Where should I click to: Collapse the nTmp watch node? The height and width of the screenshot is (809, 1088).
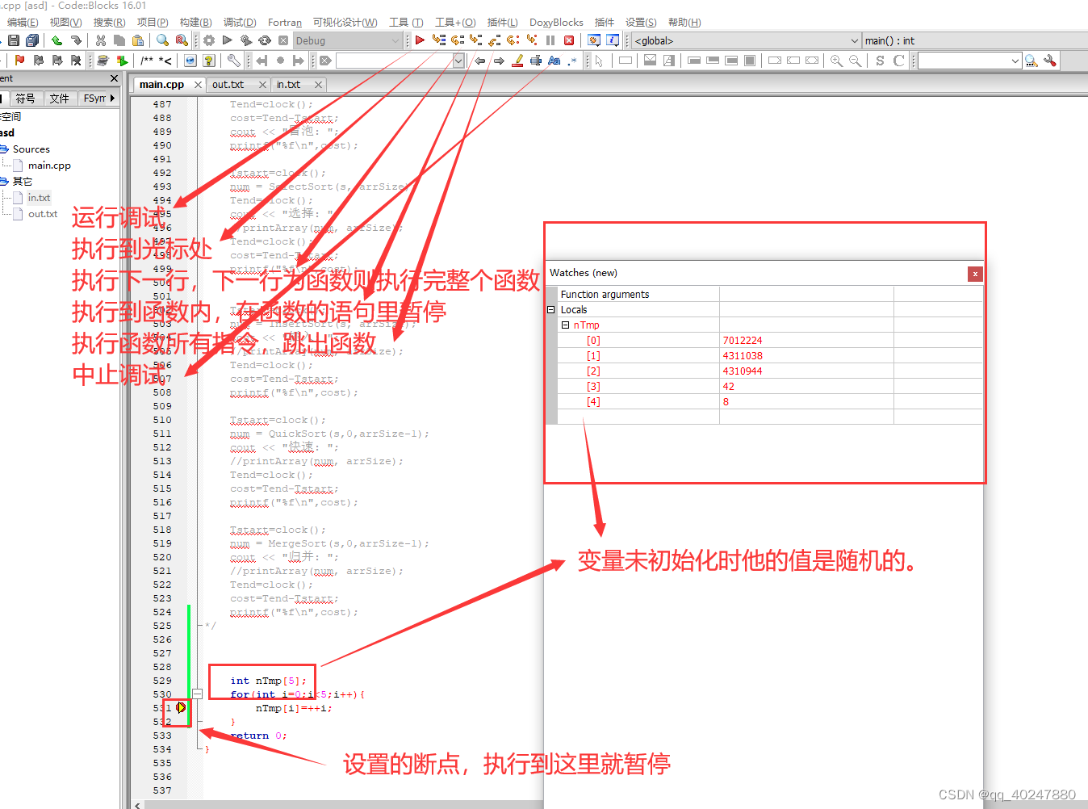pos(565,325)
